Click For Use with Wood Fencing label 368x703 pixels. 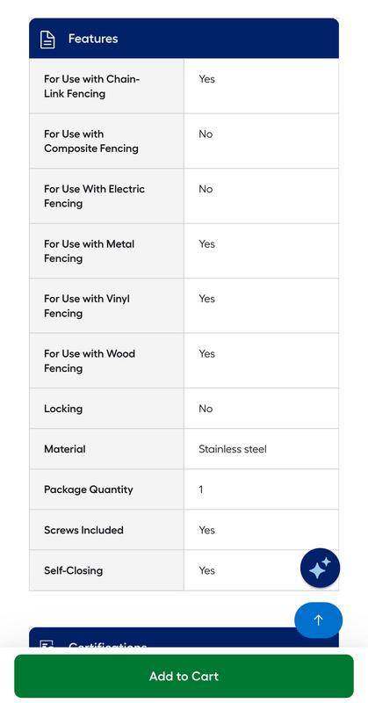pos(90,361)
